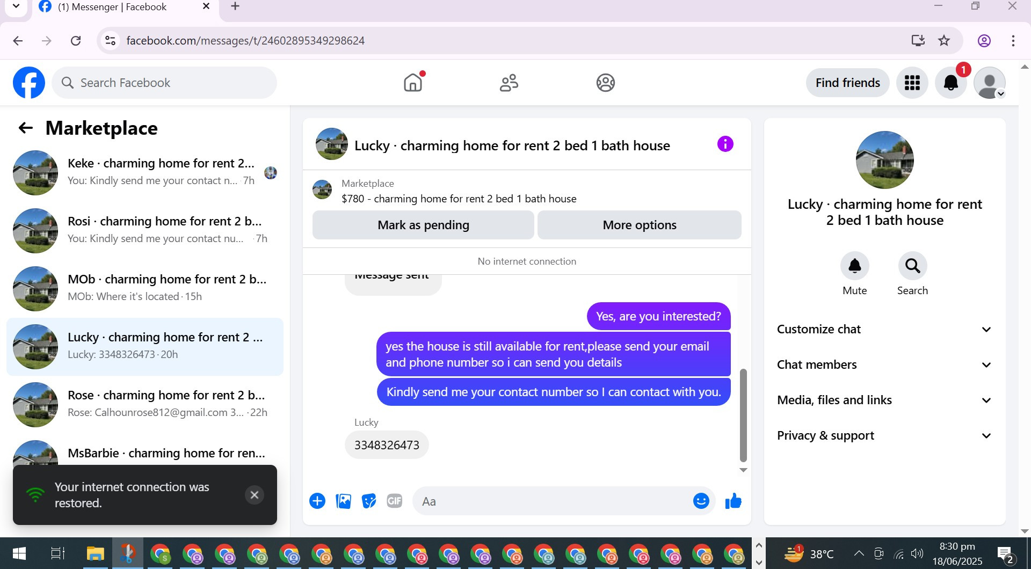Open Task View on the taskbar
1031x569 pixels.
click(x=57, y=553)
